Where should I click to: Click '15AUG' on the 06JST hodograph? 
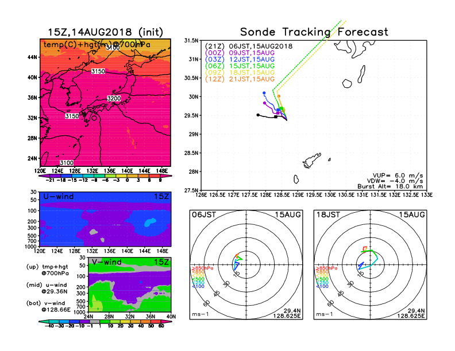pos(288,215)
